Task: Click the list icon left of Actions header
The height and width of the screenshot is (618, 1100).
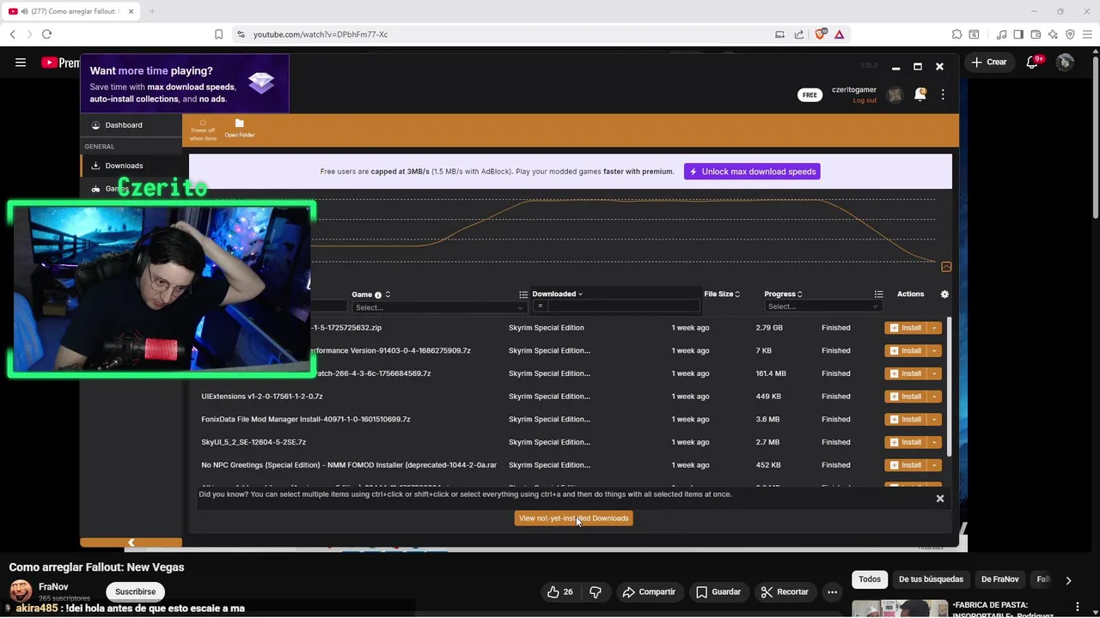Action: pos(878,294)
